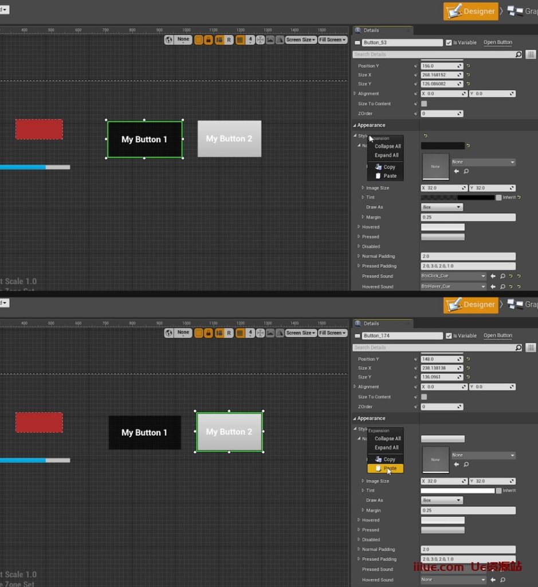Click the Open Button link next to Button_174
Image resolution: width=538 pixels, height=587 pixels.
point(497,335)
